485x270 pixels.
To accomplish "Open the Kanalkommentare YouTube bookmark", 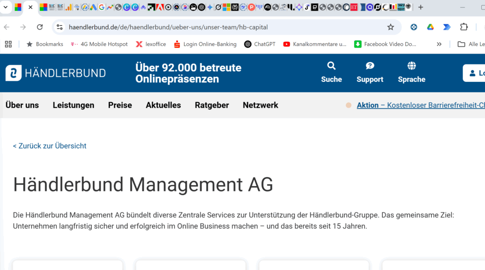I will click(x=315, y=44).
